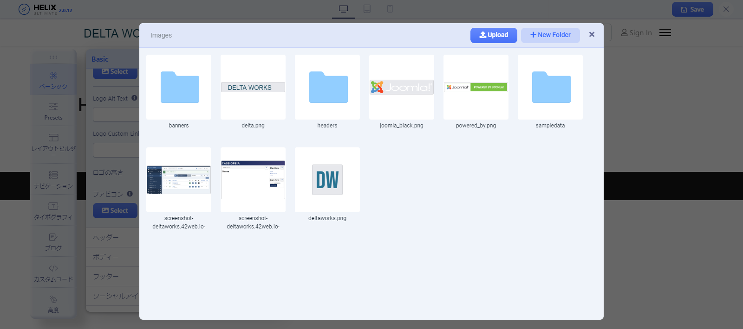Open the hamburger menu beside Sign In

(x=665, y=32)
